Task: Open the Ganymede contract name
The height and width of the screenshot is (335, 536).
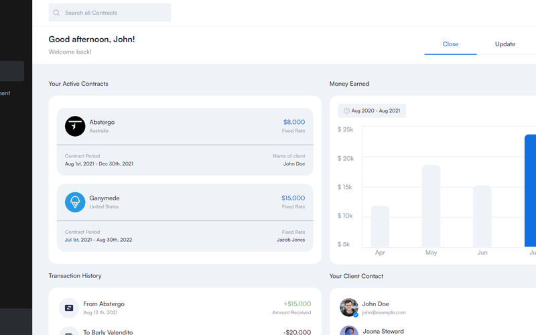Action: (x=105, y=198)
